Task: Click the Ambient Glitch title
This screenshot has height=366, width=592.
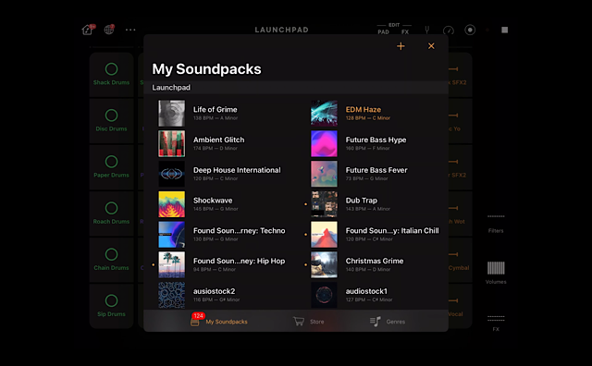Action: 218,140
